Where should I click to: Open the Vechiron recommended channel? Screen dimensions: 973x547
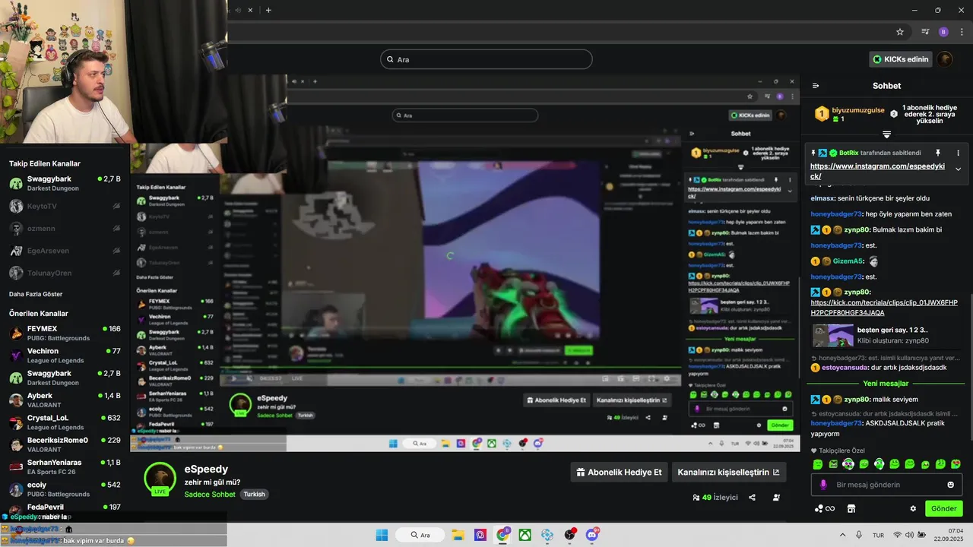point(65,356)
